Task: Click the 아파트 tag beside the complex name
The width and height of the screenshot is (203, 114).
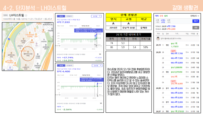Action: click(5, 15)
